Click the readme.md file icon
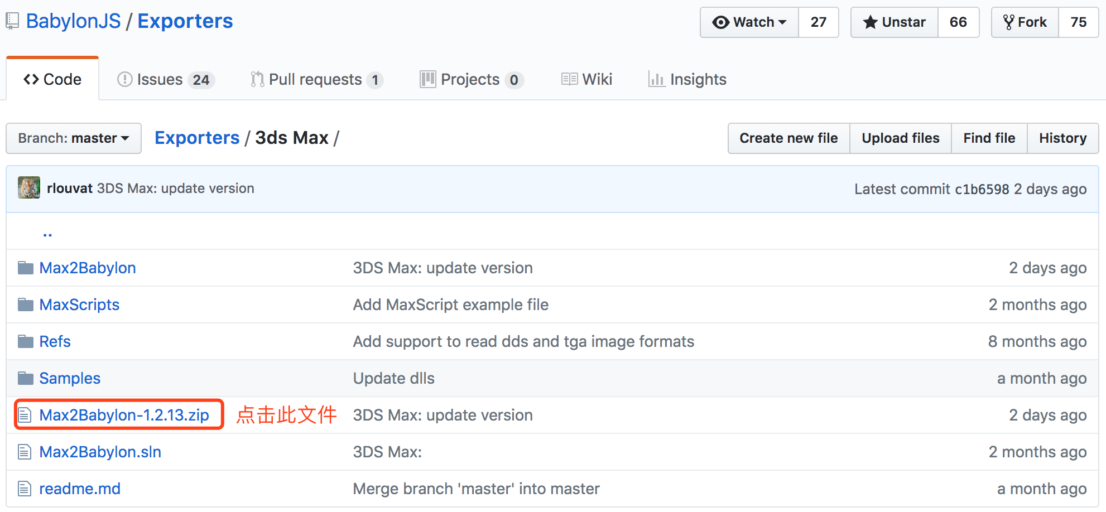 pos(25,489)
